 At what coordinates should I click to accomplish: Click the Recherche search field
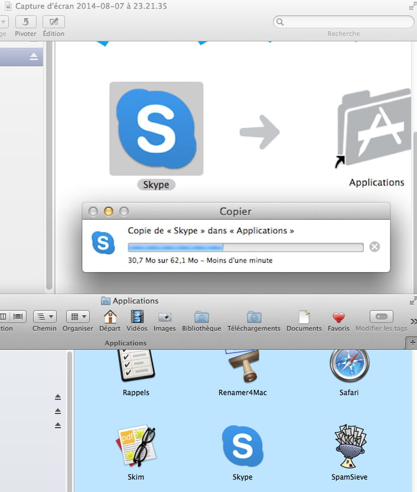[x=344, y=22]
